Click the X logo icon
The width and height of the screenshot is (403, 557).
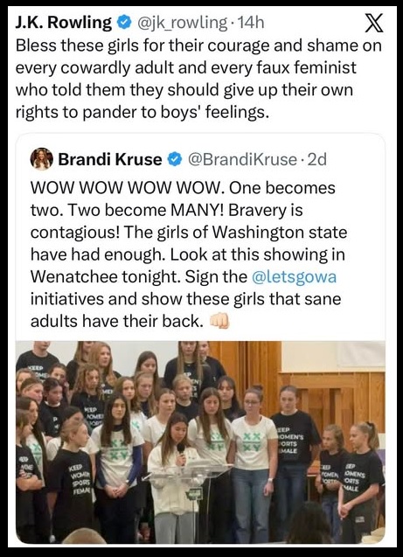(374, 23)
